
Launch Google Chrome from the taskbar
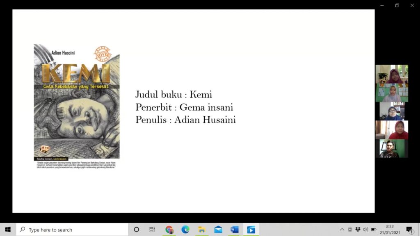(x=169, y=229)
